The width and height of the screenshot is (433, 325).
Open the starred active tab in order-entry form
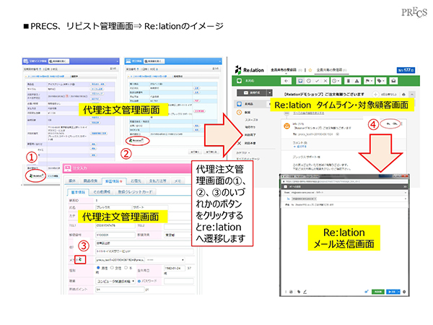pos(114,181)
